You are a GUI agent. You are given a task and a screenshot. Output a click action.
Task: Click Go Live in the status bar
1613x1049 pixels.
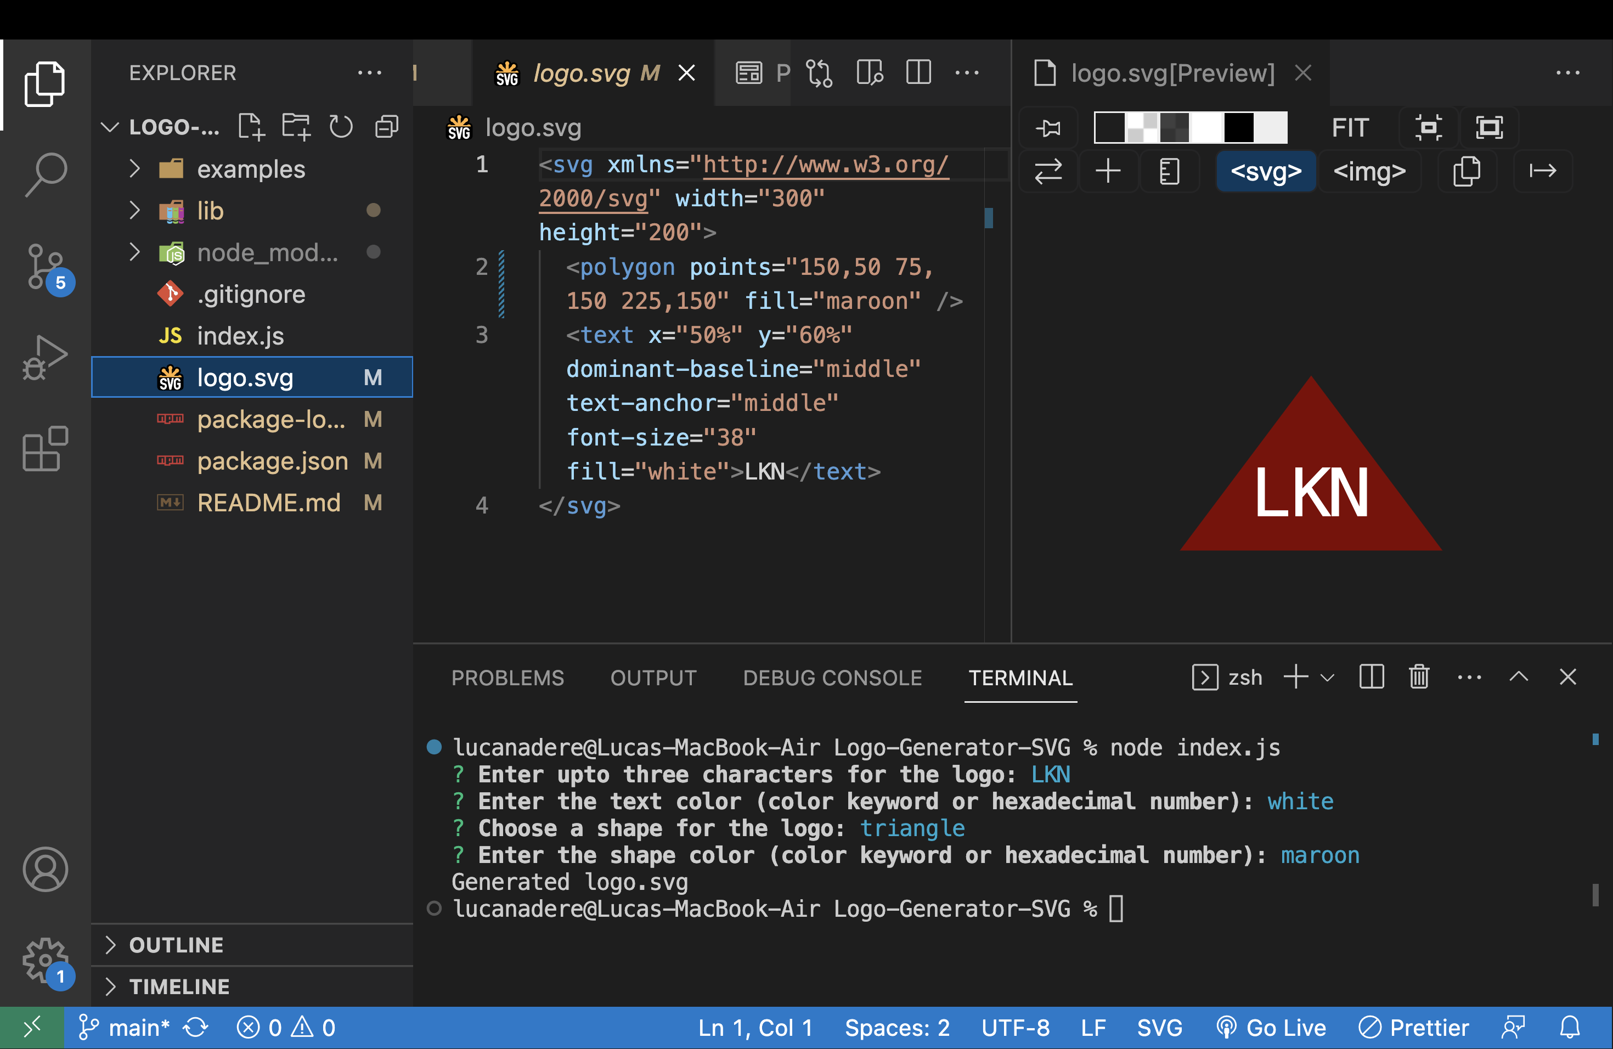tap(1271, 1027)
